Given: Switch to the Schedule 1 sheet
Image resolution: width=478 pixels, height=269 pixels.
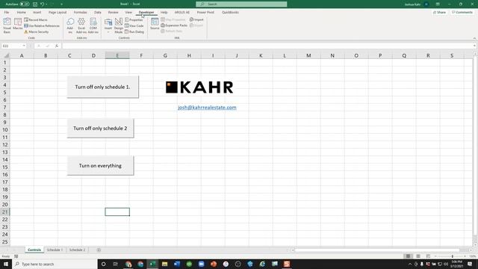Looking at the screenshot, I should click(x=55, y=250).
